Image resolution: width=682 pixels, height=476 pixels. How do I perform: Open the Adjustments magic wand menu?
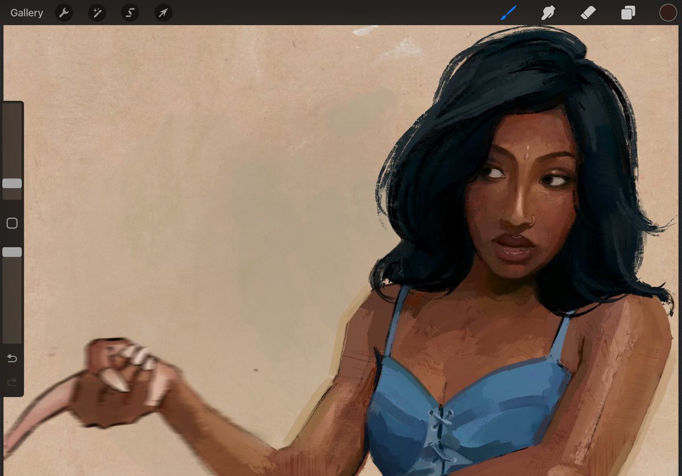(x=97, y=12)
